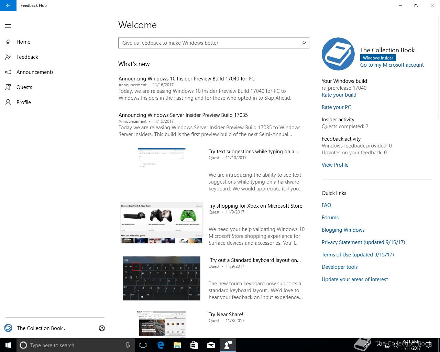
Task: Click the Profile person icon
Action: click(8, 102)
